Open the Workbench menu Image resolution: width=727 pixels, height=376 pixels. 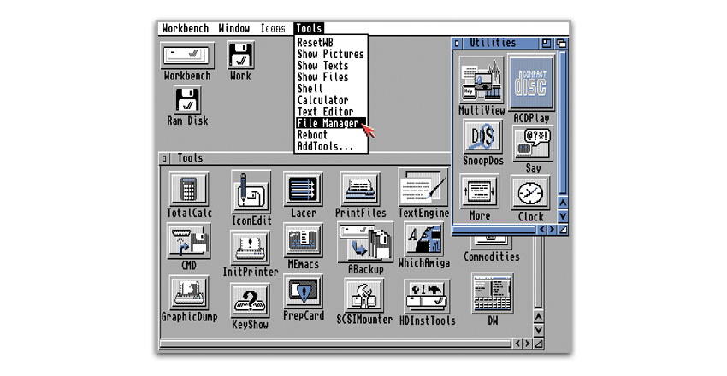point(186,28)
